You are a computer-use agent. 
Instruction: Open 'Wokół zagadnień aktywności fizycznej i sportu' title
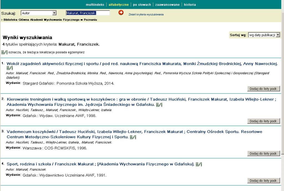[x=142, y=64]
